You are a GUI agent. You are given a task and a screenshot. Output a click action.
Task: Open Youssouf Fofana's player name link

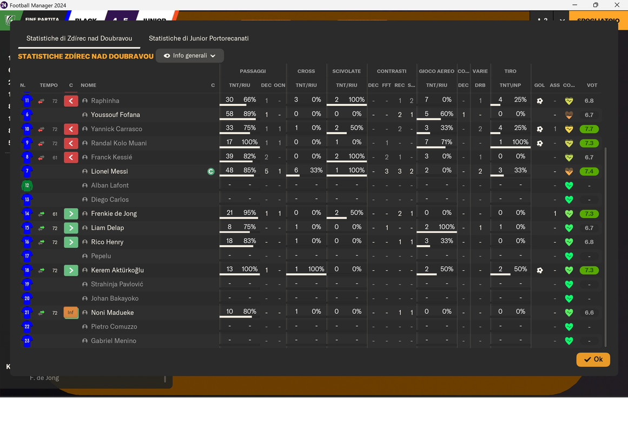(x=115, y=115)
